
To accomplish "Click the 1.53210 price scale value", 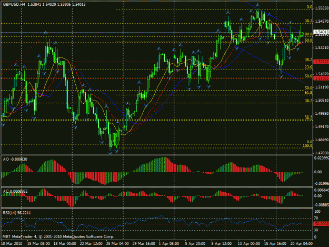I will (x=322, y=47).
